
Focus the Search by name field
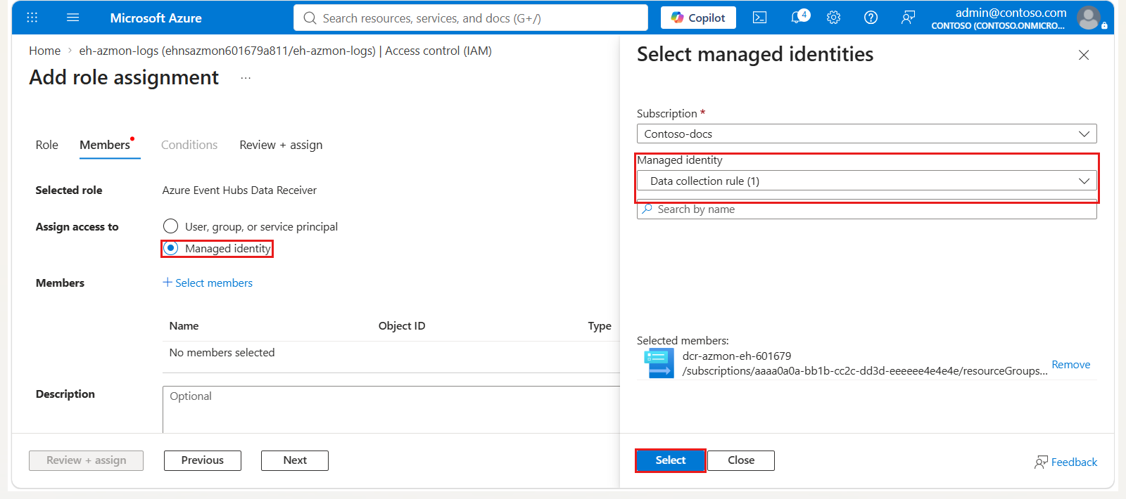867,209
